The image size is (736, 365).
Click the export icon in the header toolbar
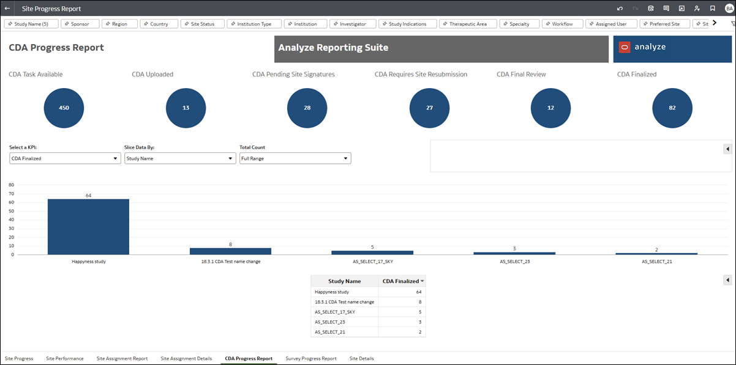click(x=682, y=9)
